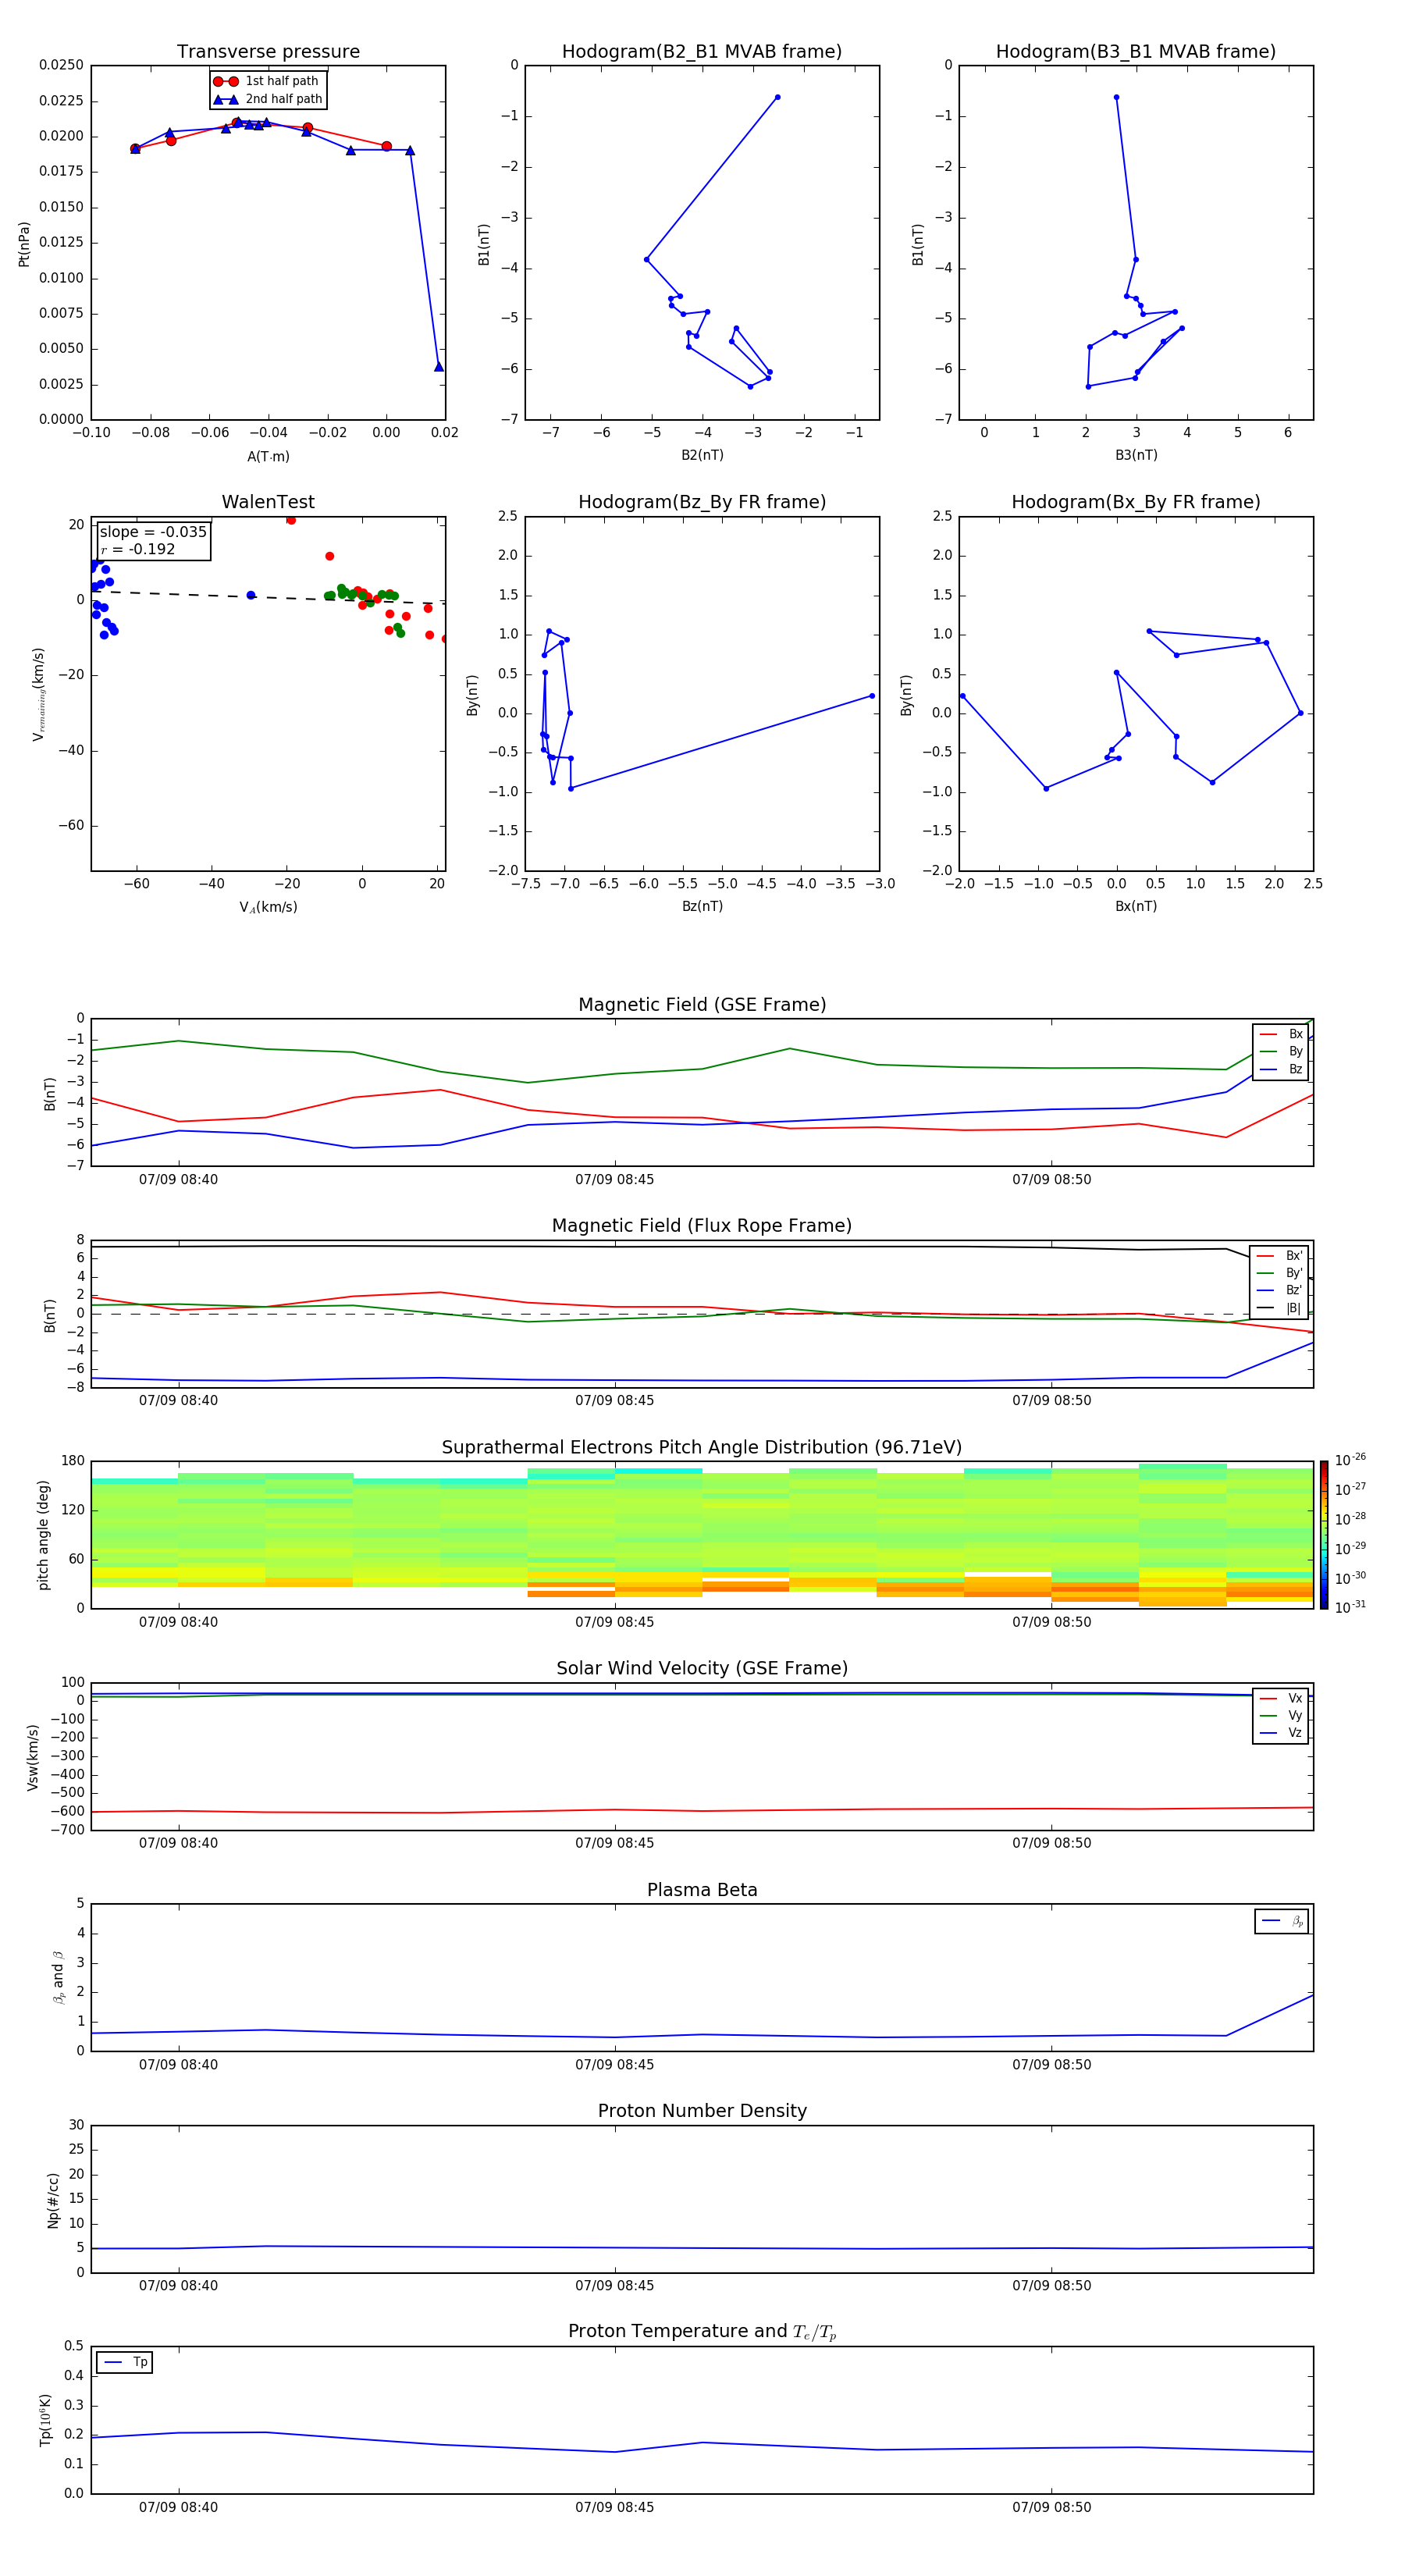Click the rightmost data point in Bz_By hodogram
The image size is (1405, 2576).
point(872,696)
